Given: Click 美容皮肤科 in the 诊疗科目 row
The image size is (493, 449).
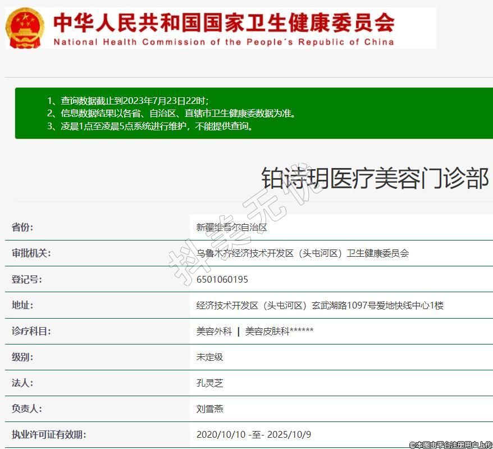Looking at the screenshot, I should click(267, 331).
